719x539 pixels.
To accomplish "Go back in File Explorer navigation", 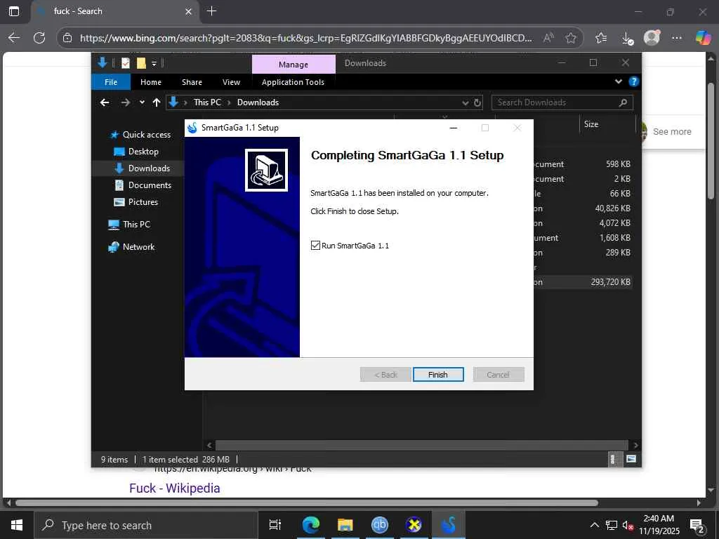I will [x=105, y=102].
